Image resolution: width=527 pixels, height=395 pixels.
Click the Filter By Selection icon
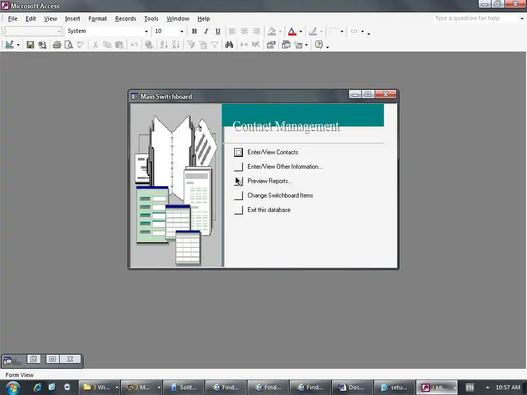coord(191,45)
